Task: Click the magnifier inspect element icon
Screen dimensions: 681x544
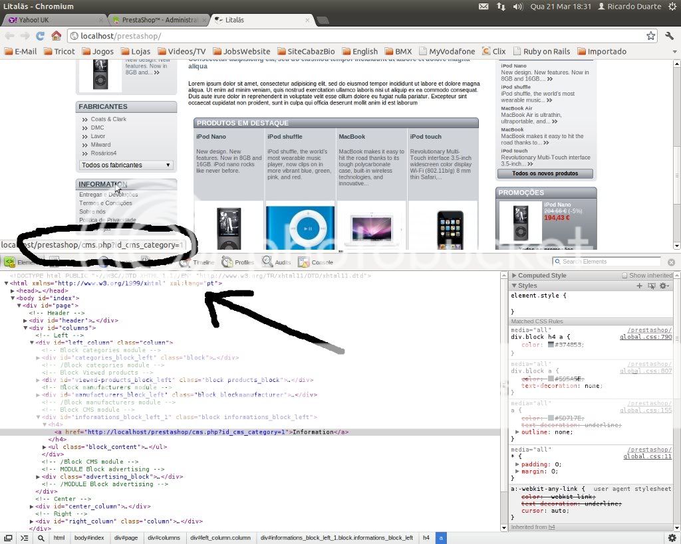Action: click(x=41, y=538)
